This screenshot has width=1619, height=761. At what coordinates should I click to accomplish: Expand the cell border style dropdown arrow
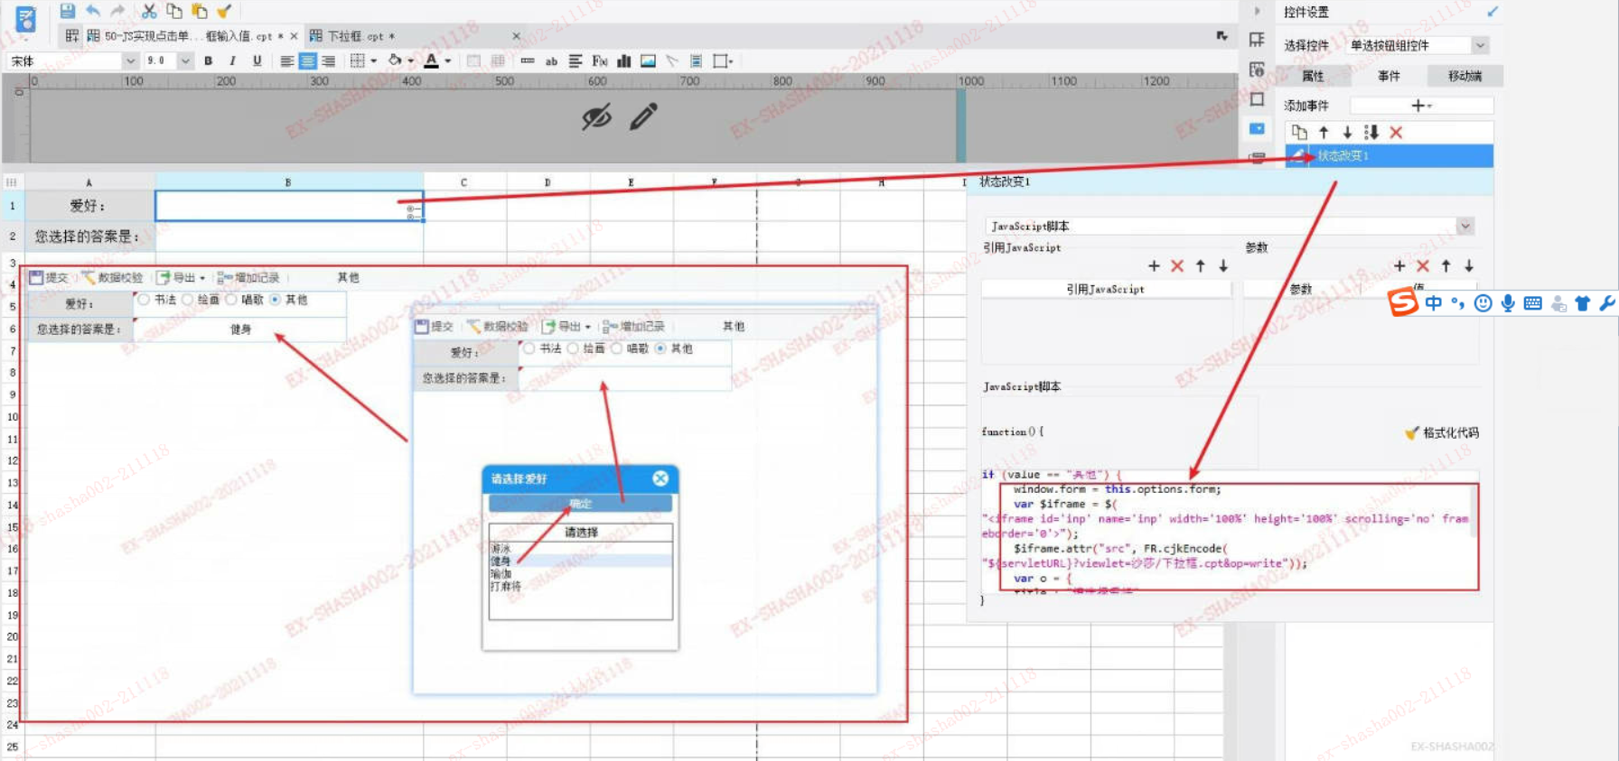(x=374, y=60)
